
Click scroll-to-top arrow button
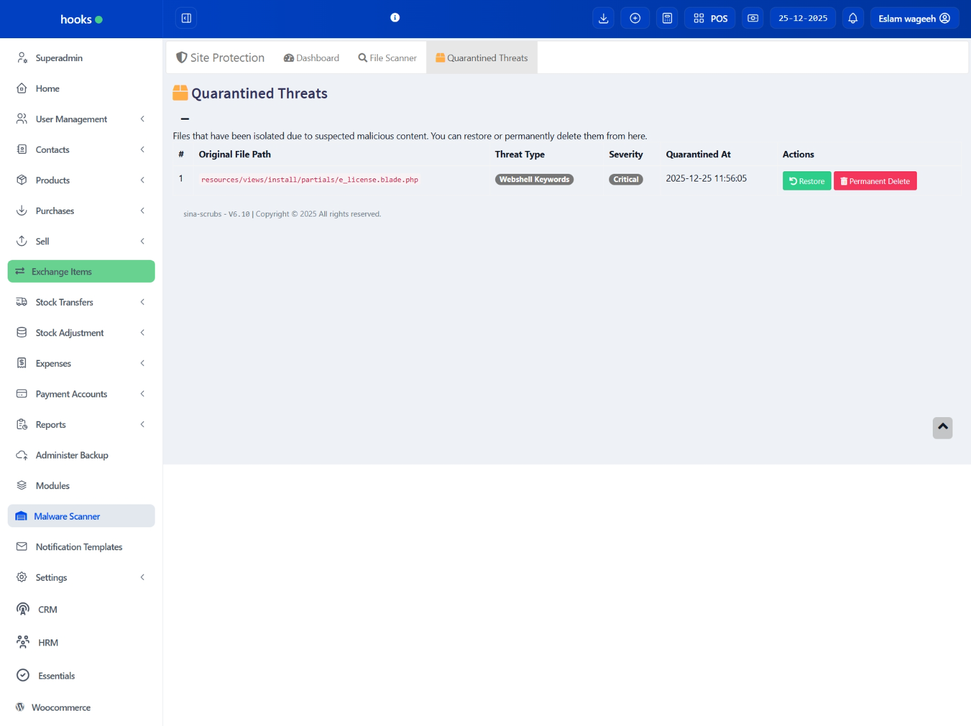tap(942, 427)
